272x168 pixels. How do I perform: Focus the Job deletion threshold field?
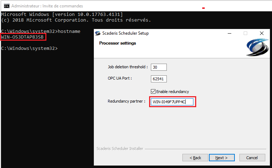(158, 67)
